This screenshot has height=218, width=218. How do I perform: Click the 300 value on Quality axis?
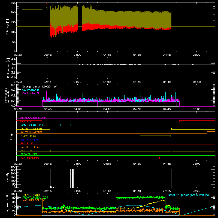coord(13,167)
